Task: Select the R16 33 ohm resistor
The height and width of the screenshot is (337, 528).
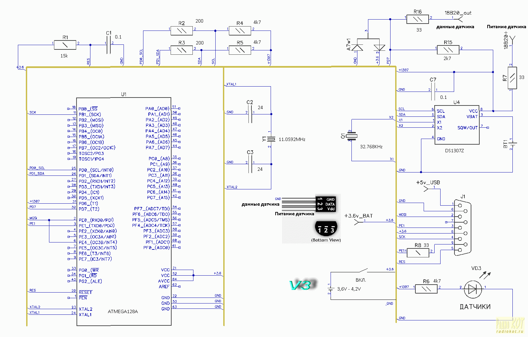Action: pyautogui.click(x=418, y=19)
